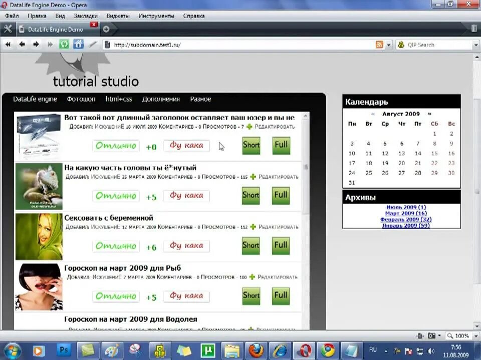Click Отлично on the 25 марта post
The height and width of the screenshot is (360, 481).
point(116,196)
